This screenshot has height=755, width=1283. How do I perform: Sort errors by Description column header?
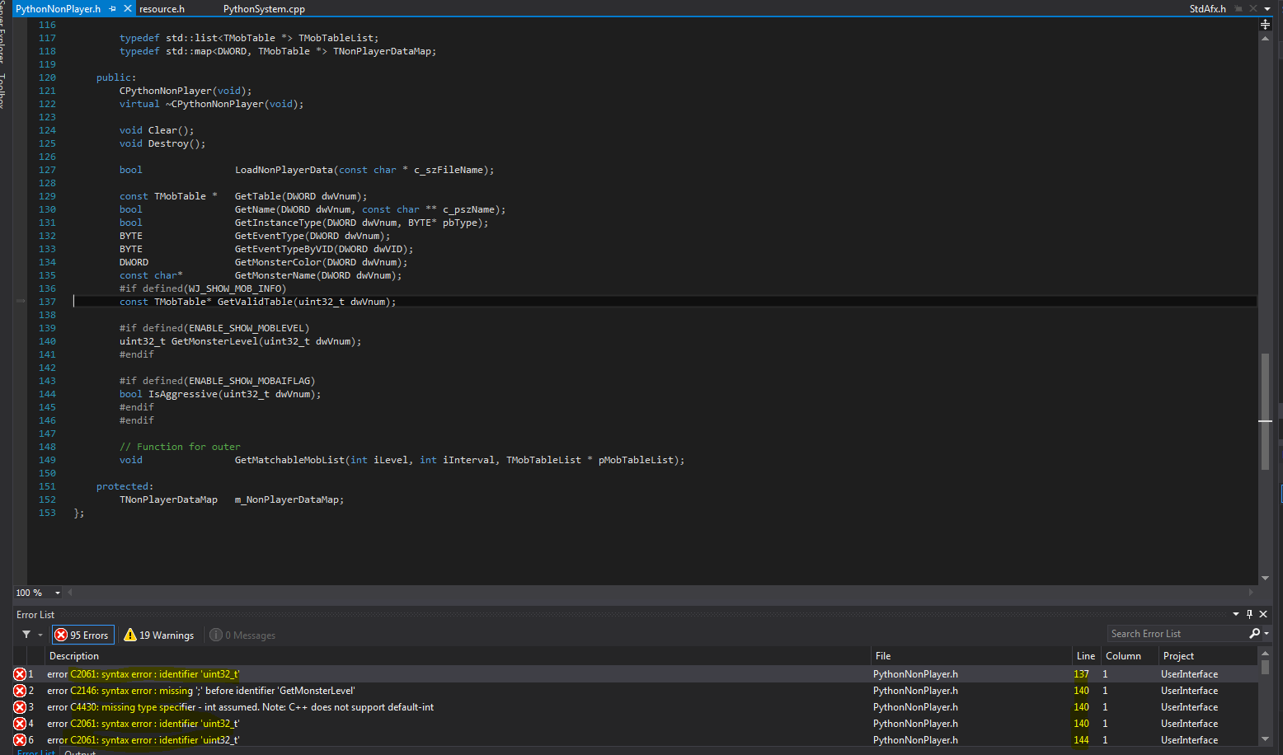(74, 656)
